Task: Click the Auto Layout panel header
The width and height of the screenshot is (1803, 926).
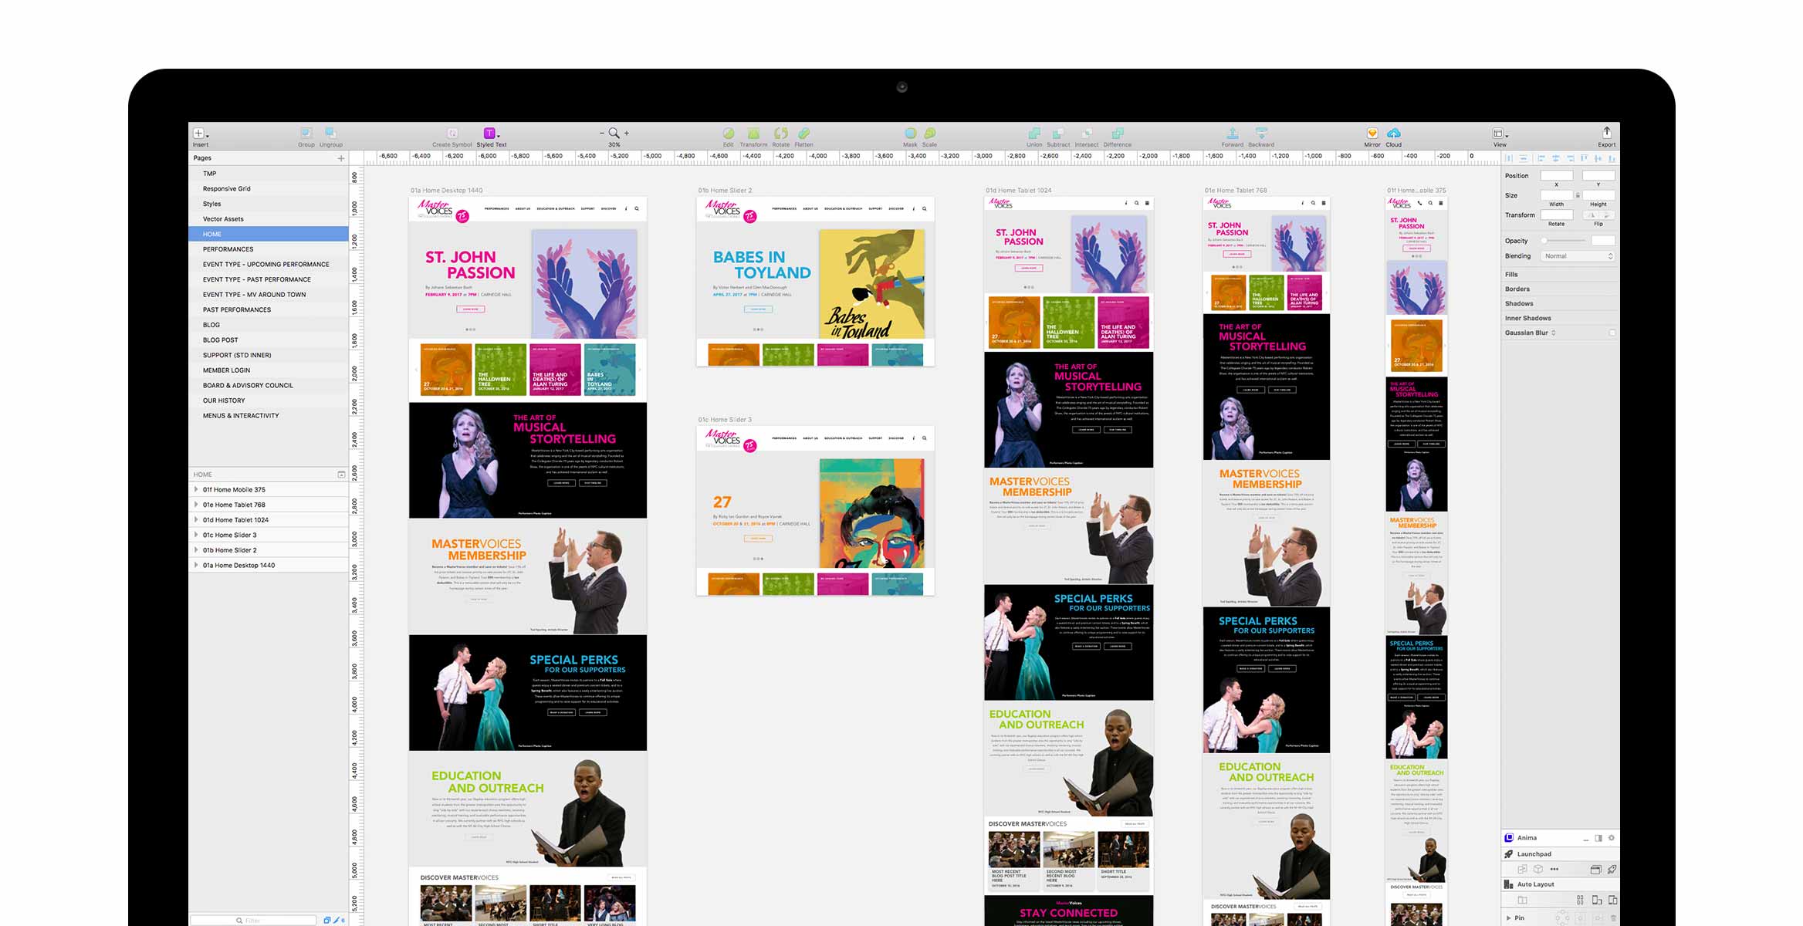Action: [1560, 884]
